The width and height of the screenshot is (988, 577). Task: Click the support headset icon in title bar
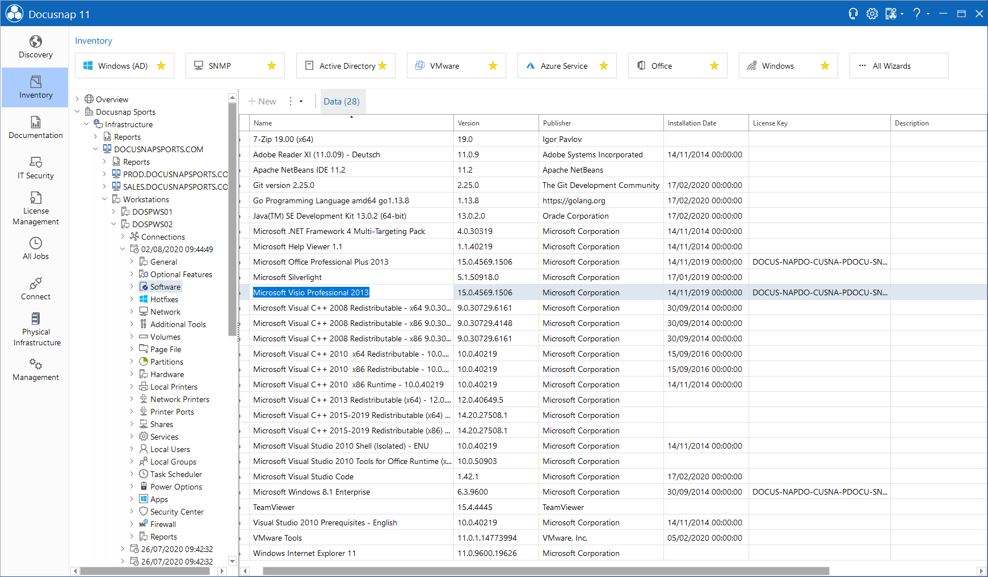pos(853,14)
